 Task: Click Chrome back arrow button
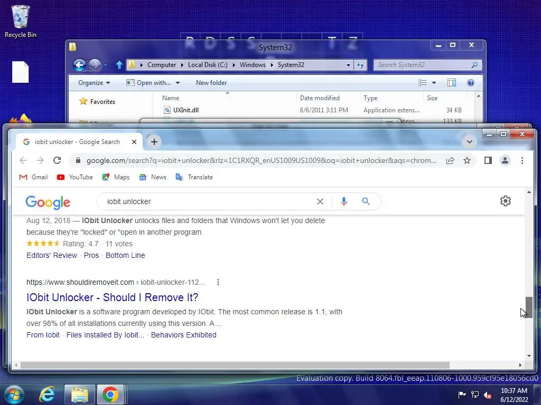(x=23, y=160)
